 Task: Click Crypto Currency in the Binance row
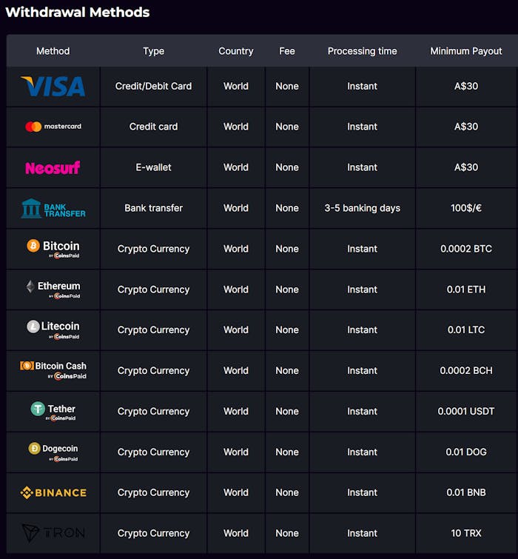coord(153,492)
